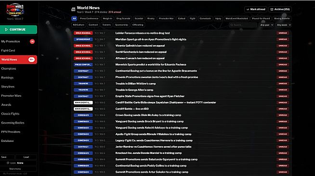315x176 pixels.
Task: Mark all news stories as read
Action: pyautogui.click(x=256, y=9)
